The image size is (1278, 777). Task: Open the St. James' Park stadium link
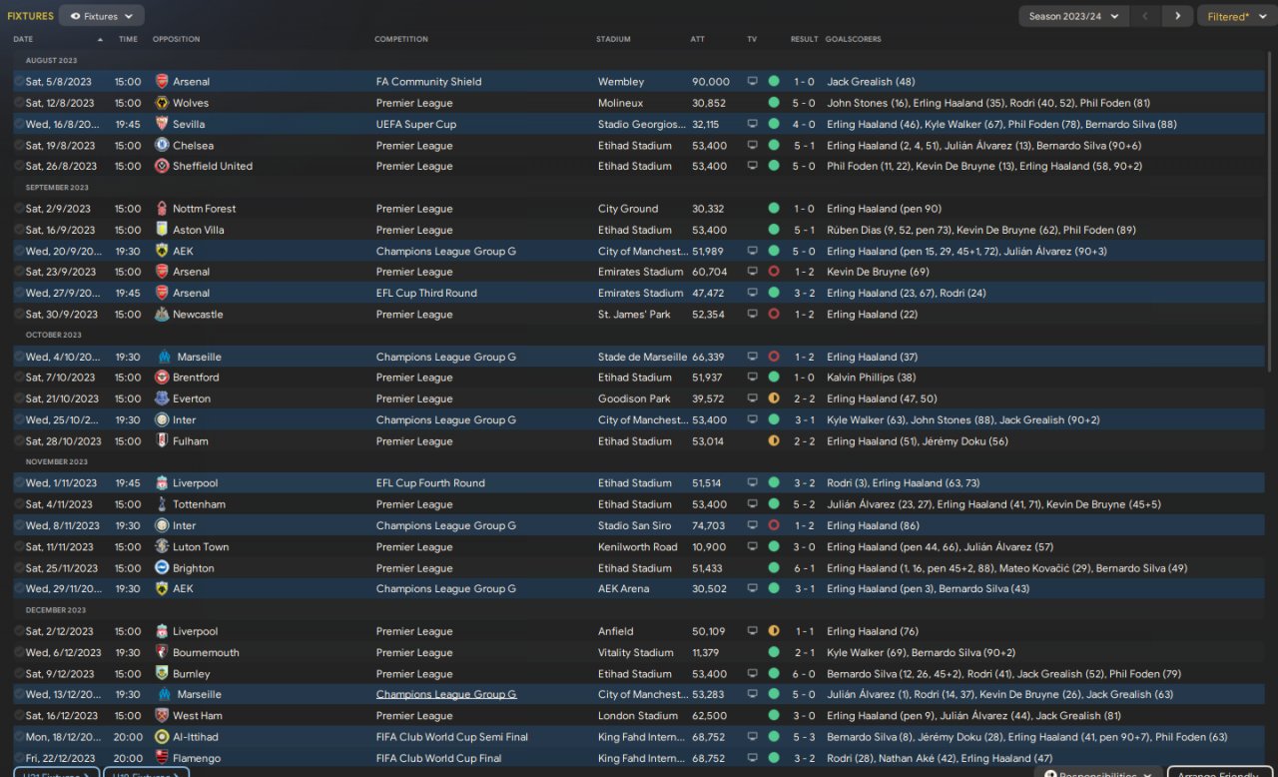click(634, 314)
